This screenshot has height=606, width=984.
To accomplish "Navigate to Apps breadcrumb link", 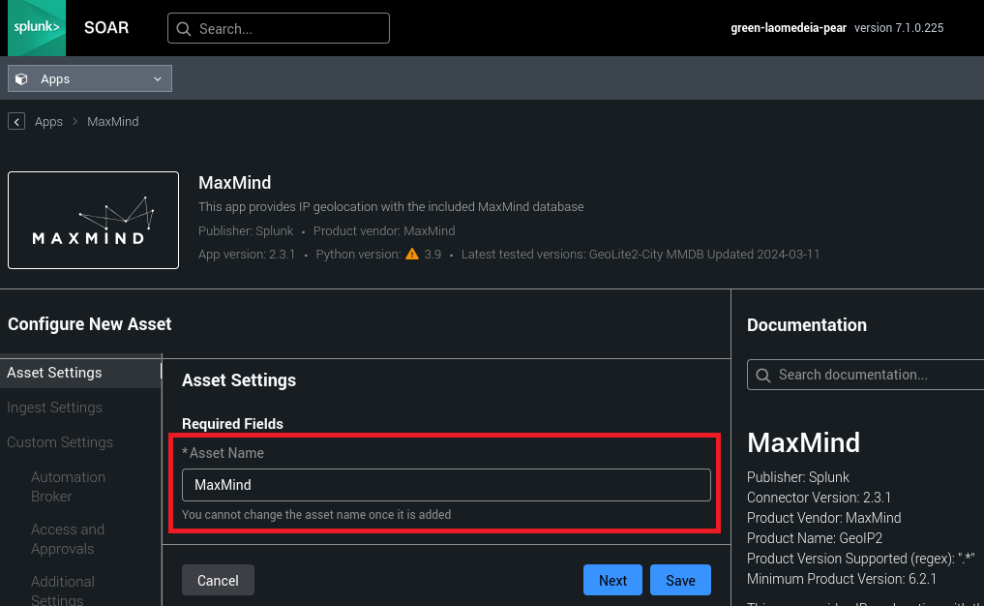I will [48, 122].
